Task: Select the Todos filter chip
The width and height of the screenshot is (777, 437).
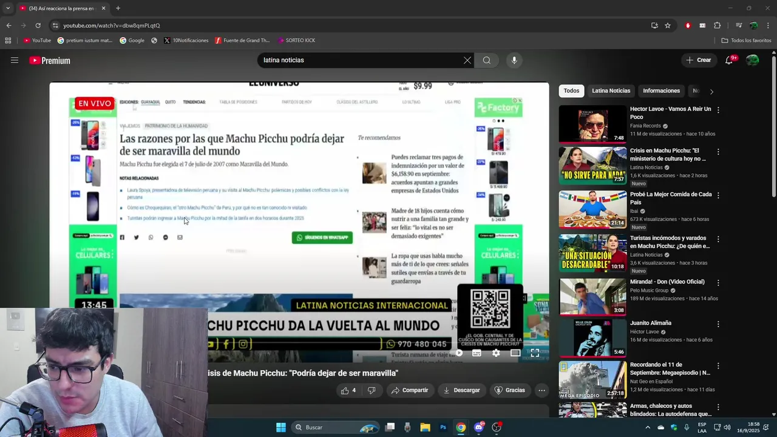Action: point(571,90)
